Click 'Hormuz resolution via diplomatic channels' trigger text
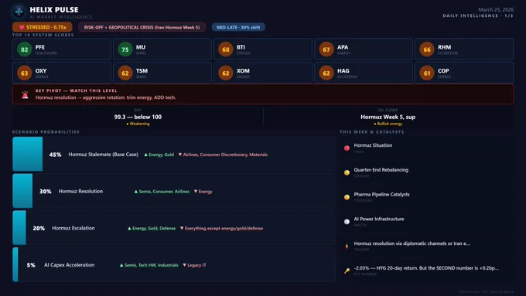This screenshot has height=296, width=526. pyautogui.click(x=412, y=243)
